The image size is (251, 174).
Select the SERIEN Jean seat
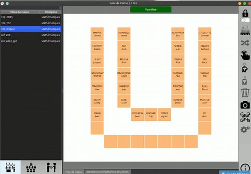point(178,47)
